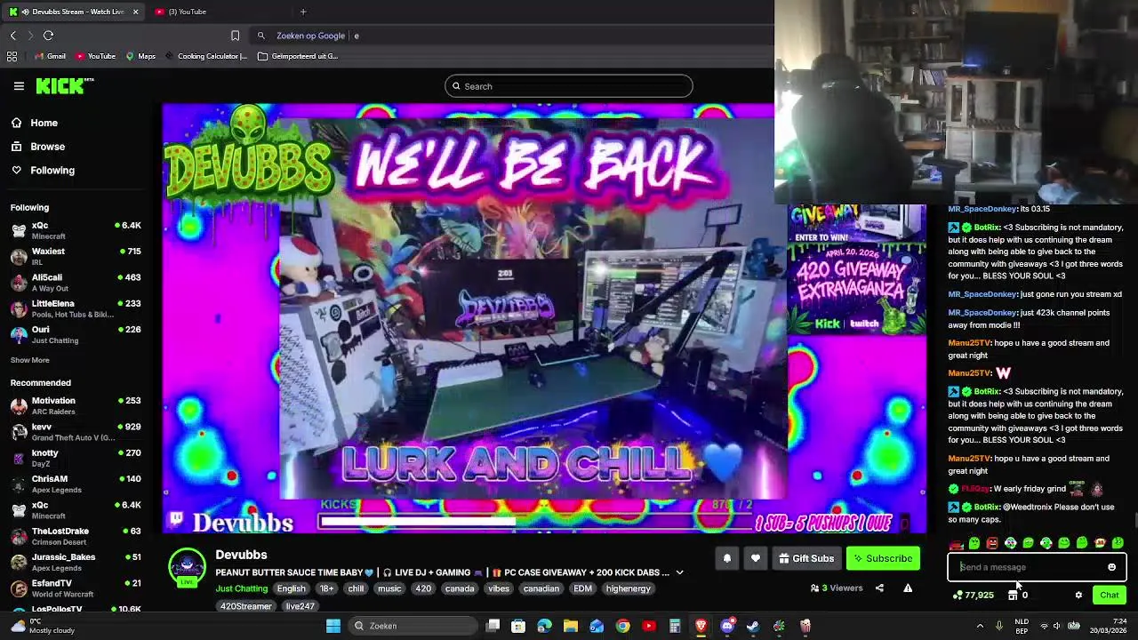The image size is (1138, 640).
Task: Follow Devubbs with the heart button
Action: (x=756, y=559)
